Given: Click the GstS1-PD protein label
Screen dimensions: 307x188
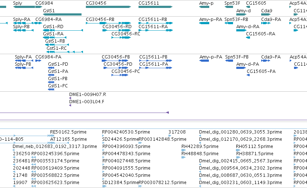Looking at the screenshot, I should click(x=58, y=64).
